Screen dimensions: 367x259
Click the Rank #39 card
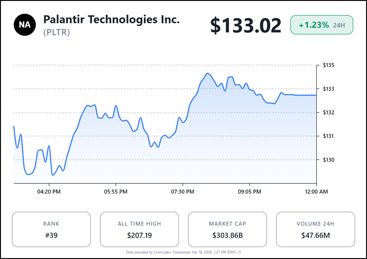tap(51, 229)
